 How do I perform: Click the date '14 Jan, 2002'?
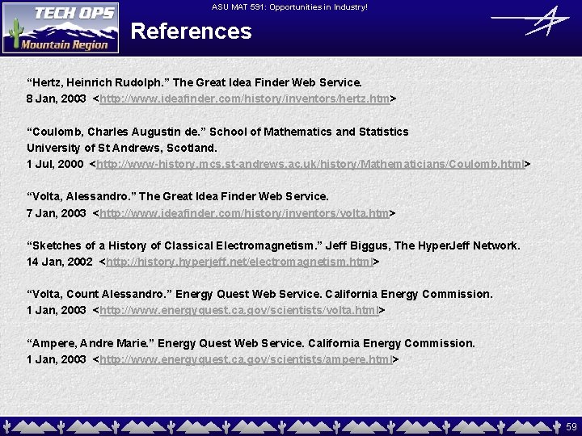(59, 262)
